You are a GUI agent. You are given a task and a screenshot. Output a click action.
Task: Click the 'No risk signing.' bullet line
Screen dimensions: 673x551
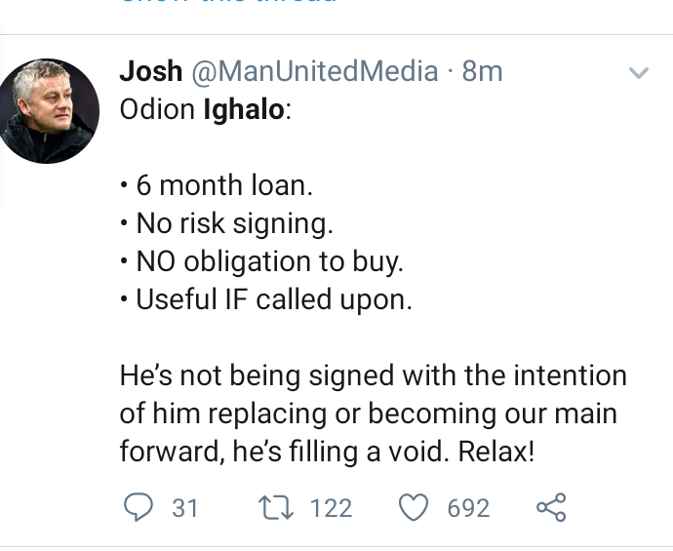[226, 223]
